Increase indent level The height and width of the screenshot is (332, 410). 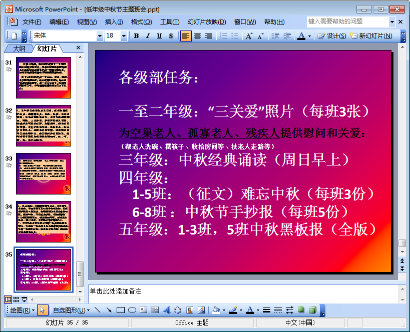point(287,36)
